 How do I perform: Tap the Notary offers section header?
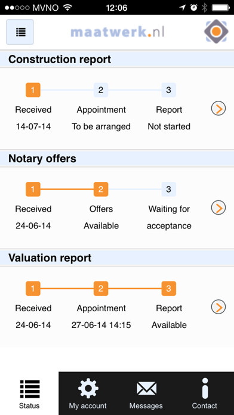click(x=117, y=159)
